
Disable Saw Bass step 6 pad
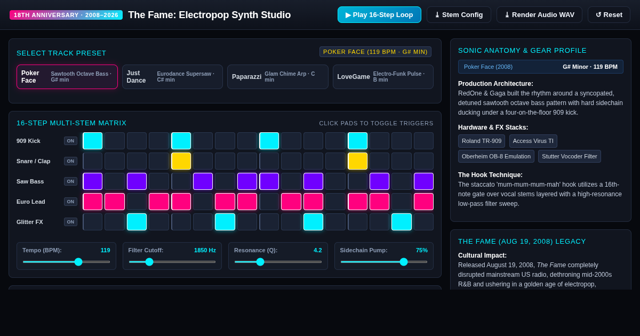tap(203, 181)
